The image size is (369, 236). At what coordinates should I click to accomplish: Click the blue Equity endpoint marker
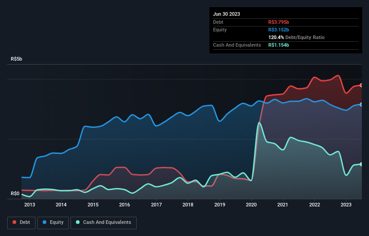361,104
